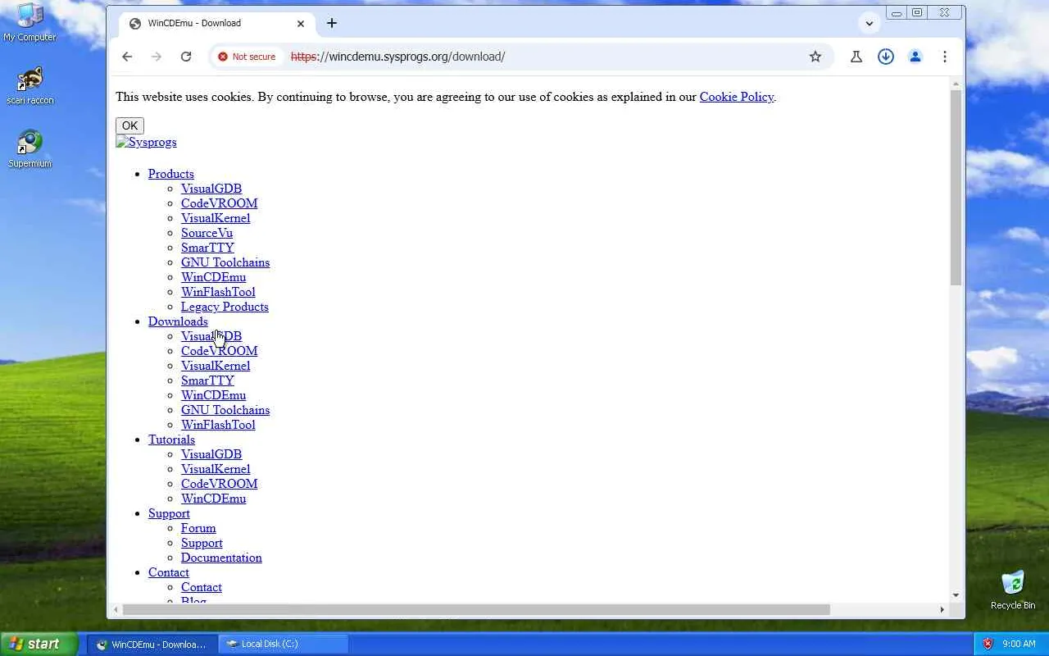Open WinCDEmu under Tutorials
The height and width of the screenshot is (656, 1049).
click(213, 499)
